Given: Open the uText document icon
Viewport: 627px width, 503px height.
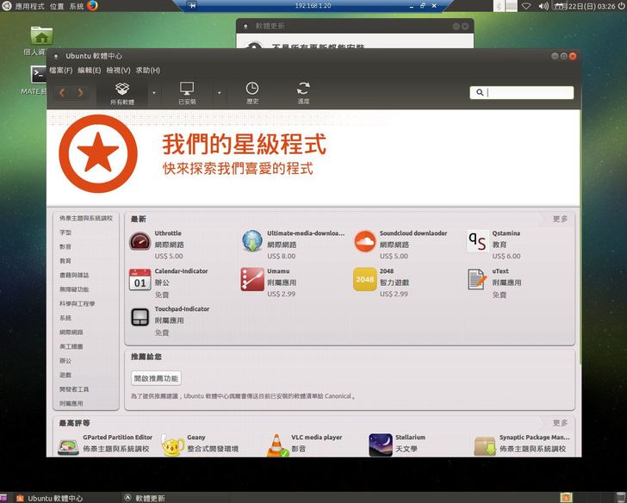Looking at the screenshot, I should [477, 279].
